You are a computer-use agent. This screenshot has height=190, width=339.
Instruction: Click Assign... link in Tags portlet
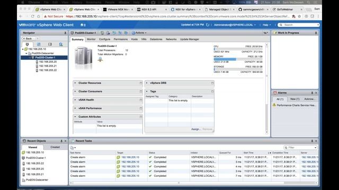click(196, 129)
